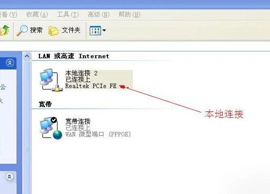Collapse the lower sidebar panel chevron
The width and height of the screenshot is (270, 194).
(x=9, y=177)
